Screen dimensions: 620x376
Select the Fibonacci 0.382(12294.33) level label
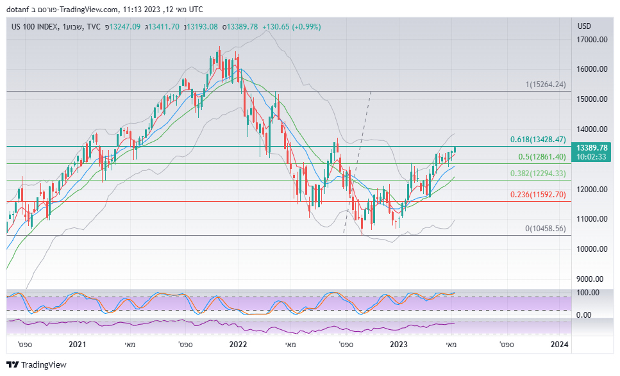[538, 174]
